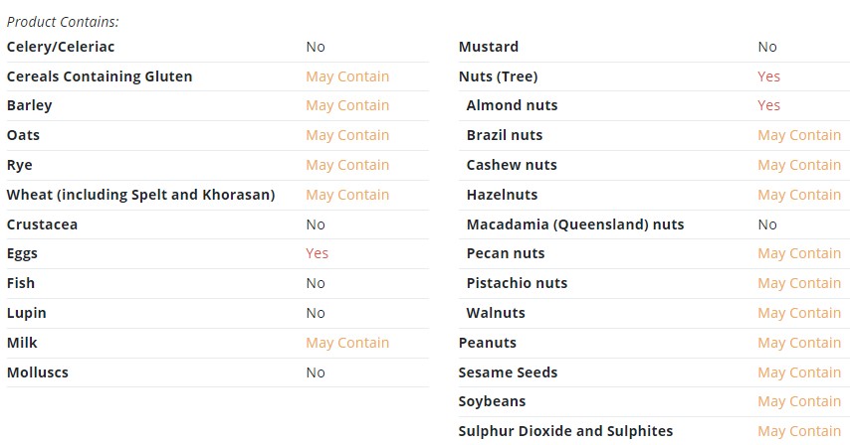Click 'May Contain' value beside Soybeans
This screenshot has height=445, width=850.
799,401
